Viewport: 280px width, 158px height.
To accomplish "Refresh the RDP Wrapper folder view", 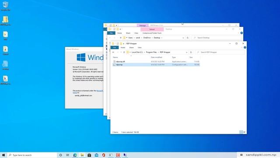I will (191, 52).
